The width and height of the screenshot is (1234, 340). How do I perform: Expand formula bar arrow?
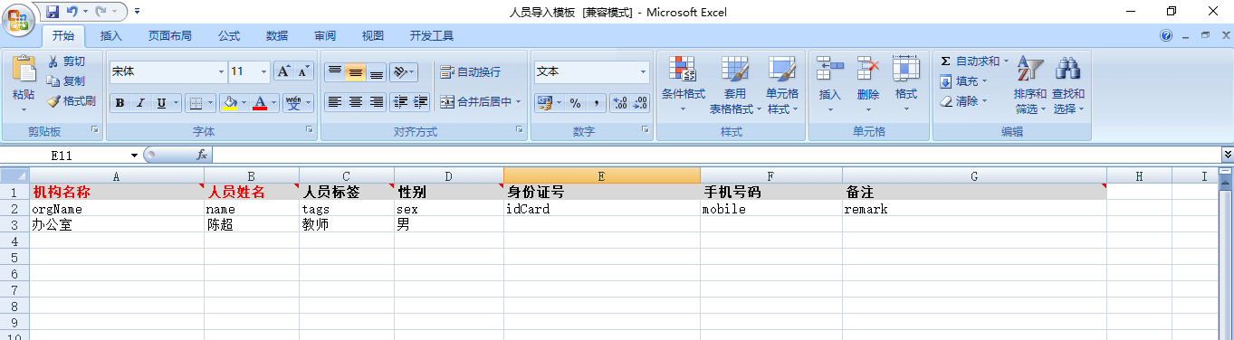coord(1227,156)
